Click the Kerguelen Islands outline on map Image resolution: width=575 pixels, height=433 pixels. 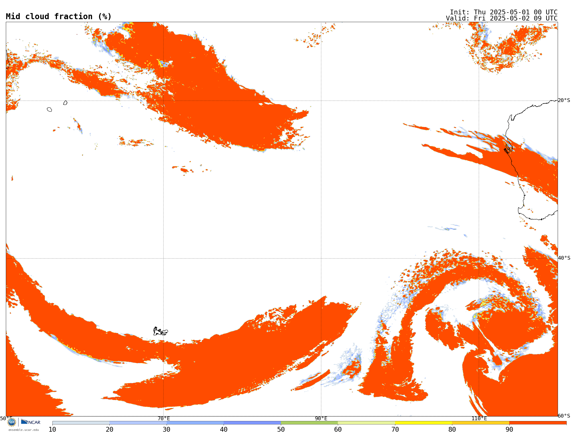(x=161, y=331)
